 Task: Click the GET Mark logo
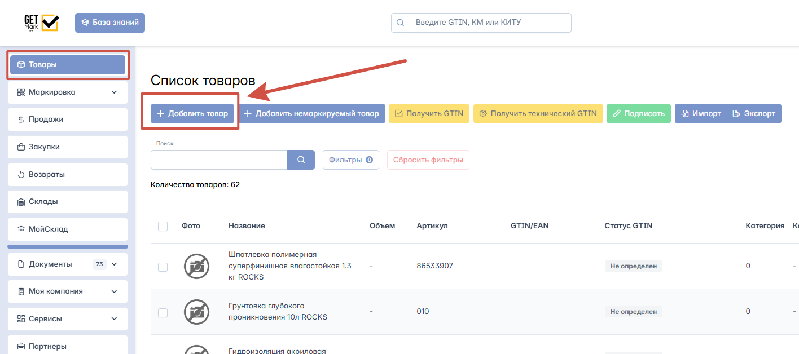click(x=41, y=23)
